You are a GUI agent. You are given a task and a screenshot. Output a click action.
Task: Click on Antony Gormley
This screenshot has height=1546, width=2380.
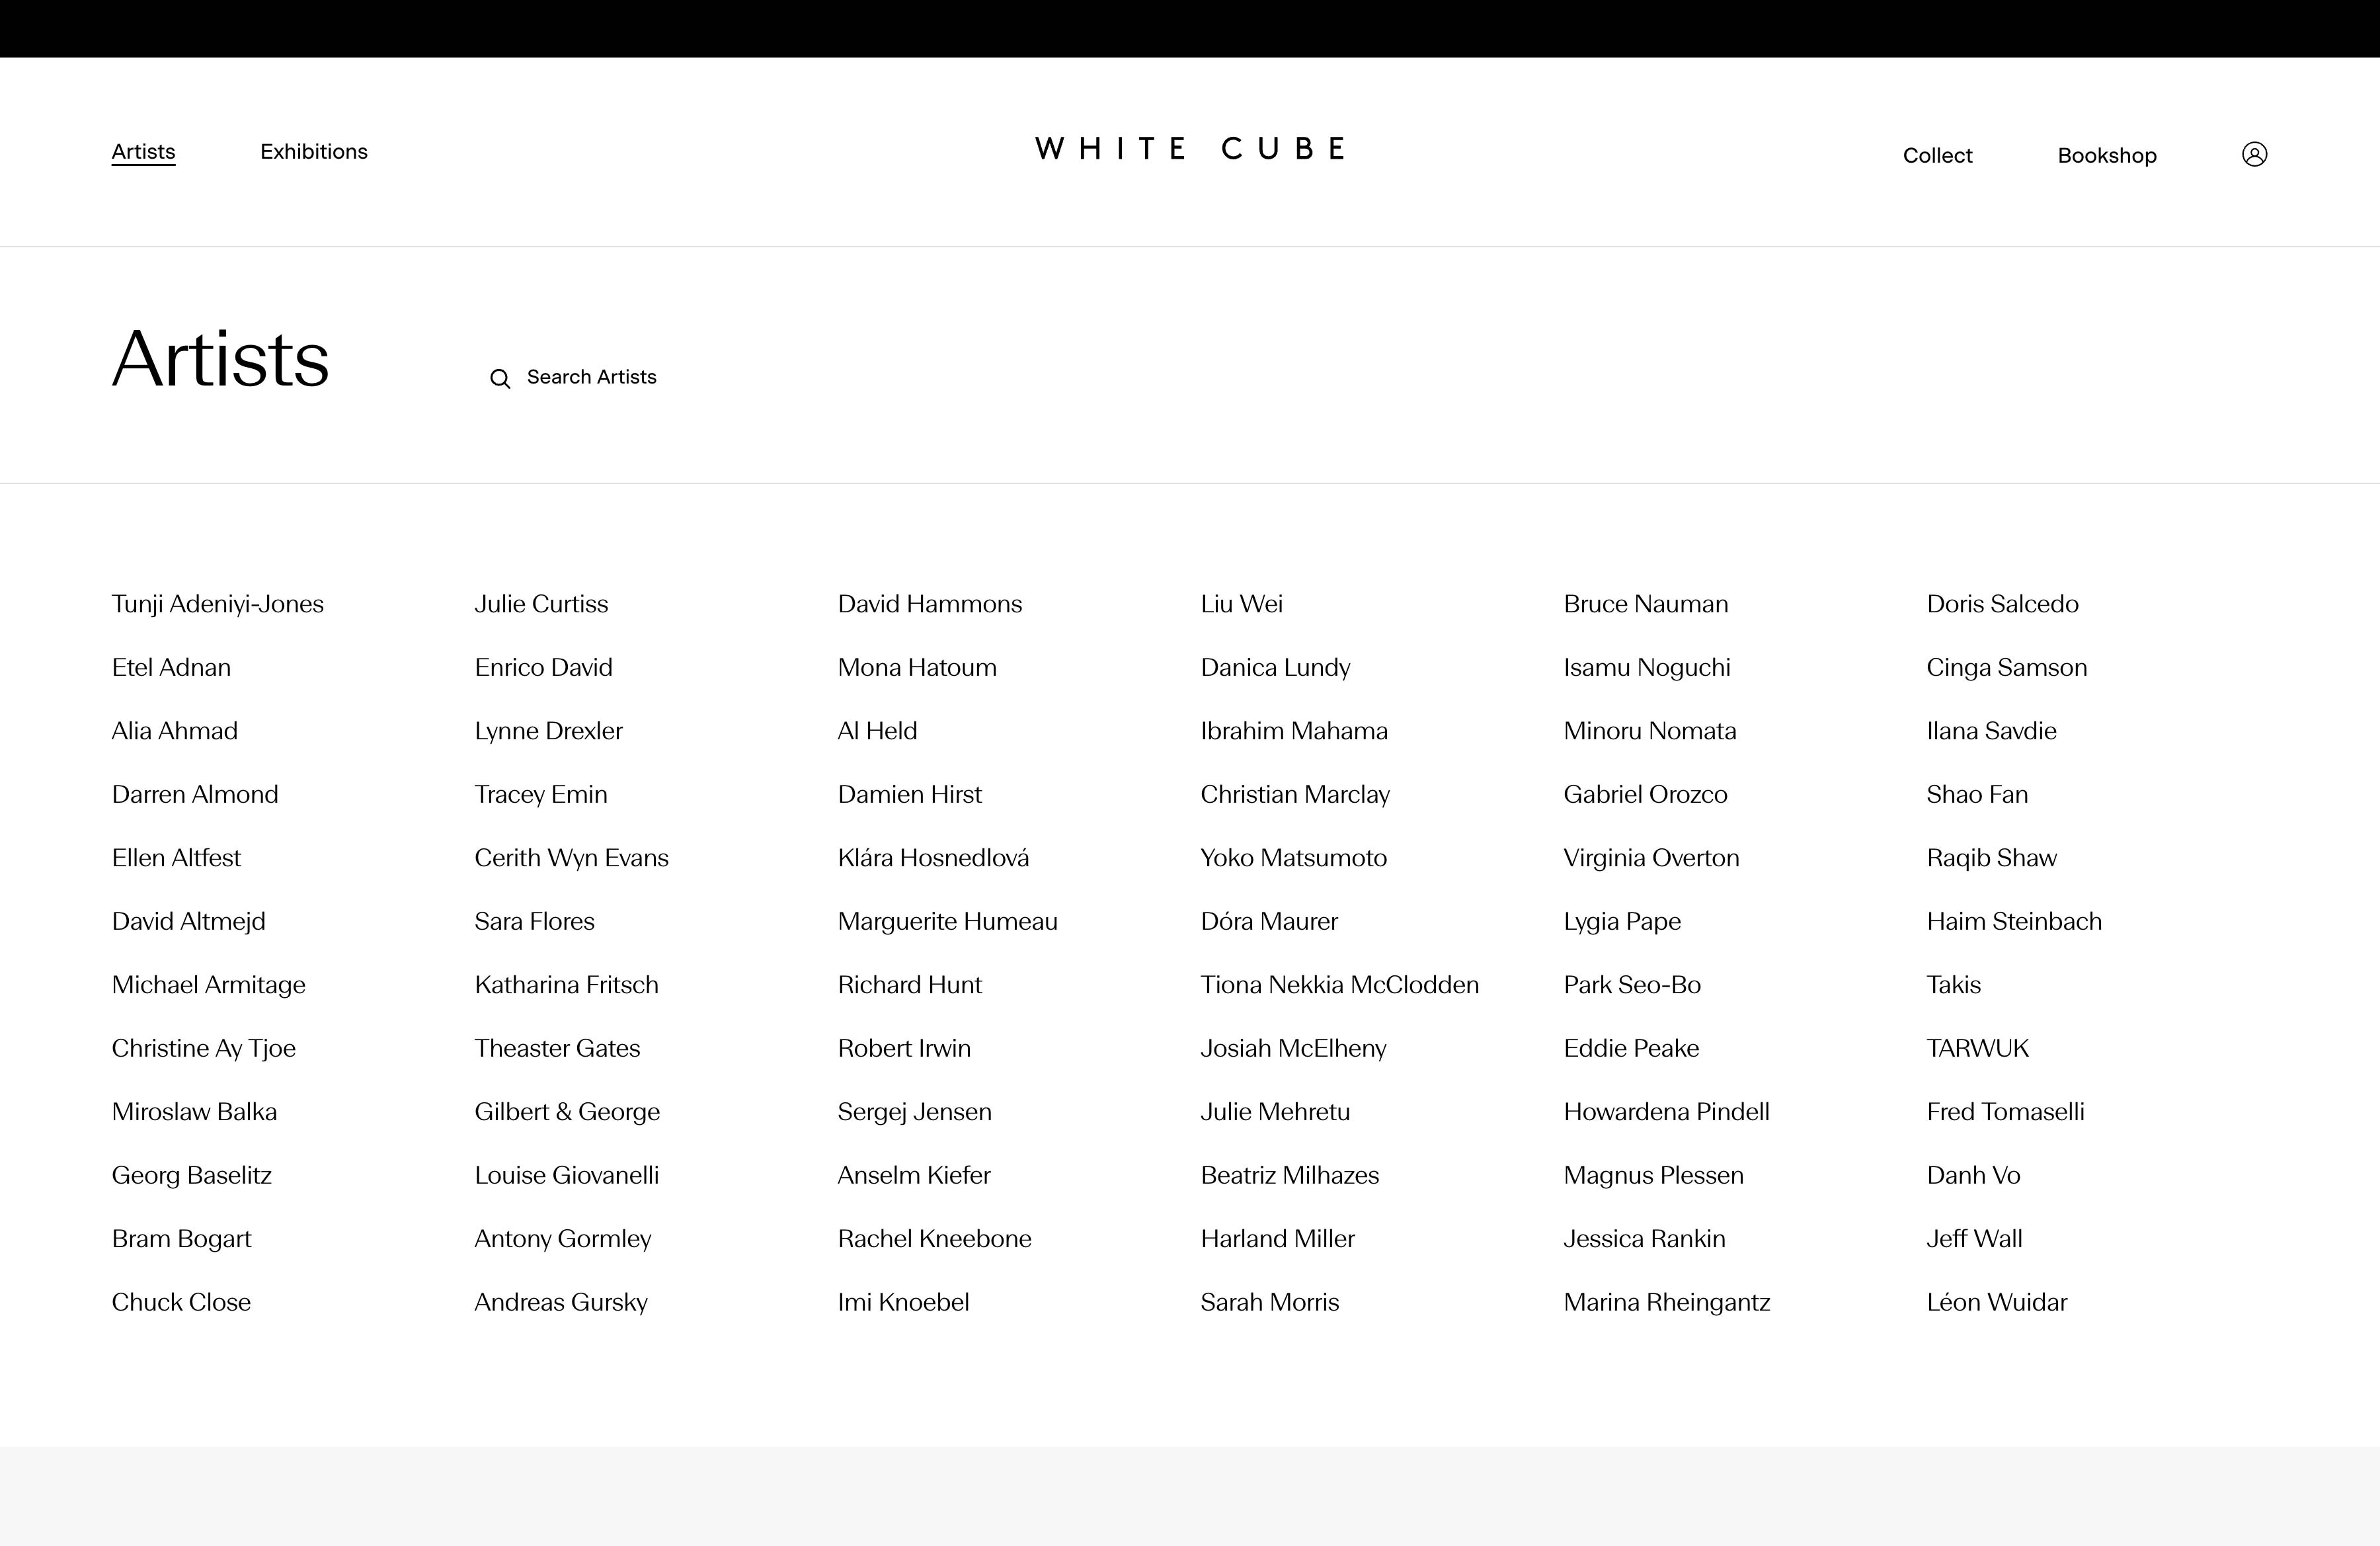[563, 1239]
